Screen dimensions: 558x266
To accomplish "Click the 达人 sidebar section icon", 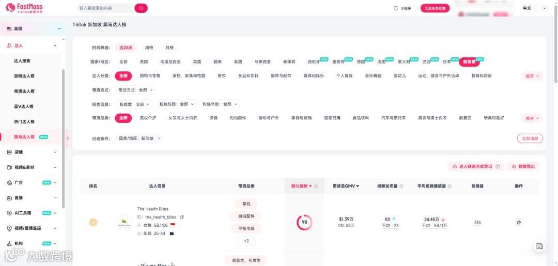I will pyautogui.click(x=10, y=45).
